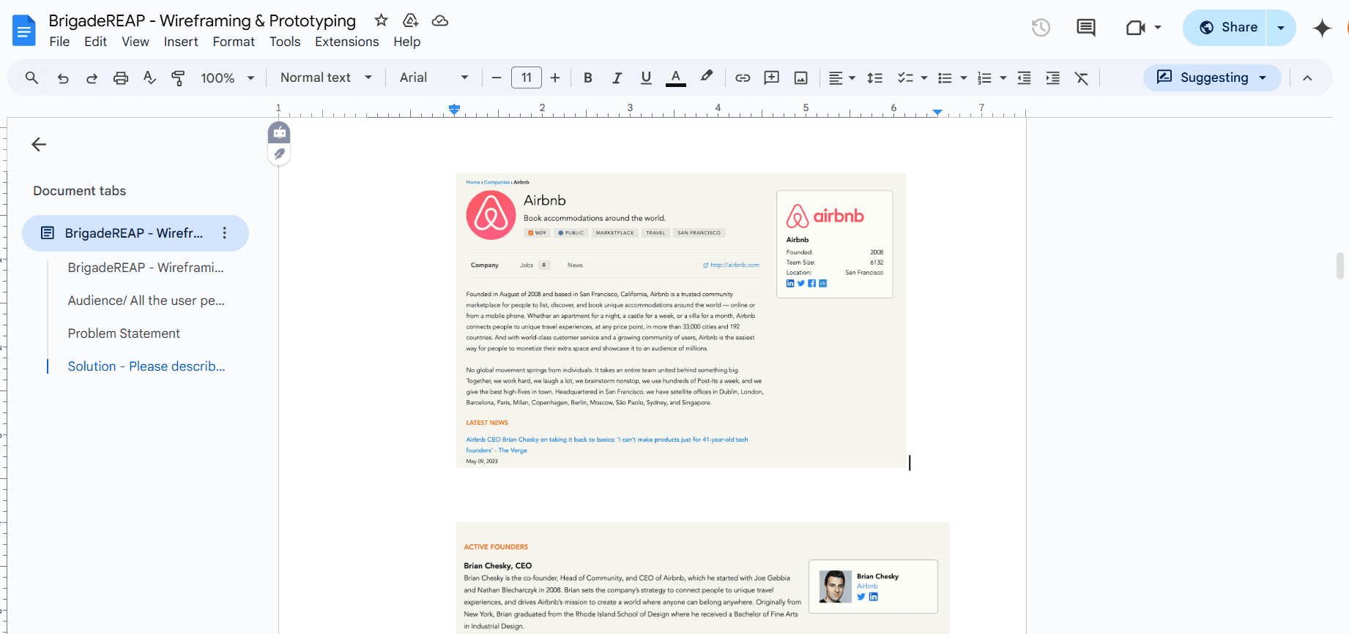The image size is (1349, 634).
Task: Open the Gemini sparkle assistant
Action: click(x=1322, y=28)
